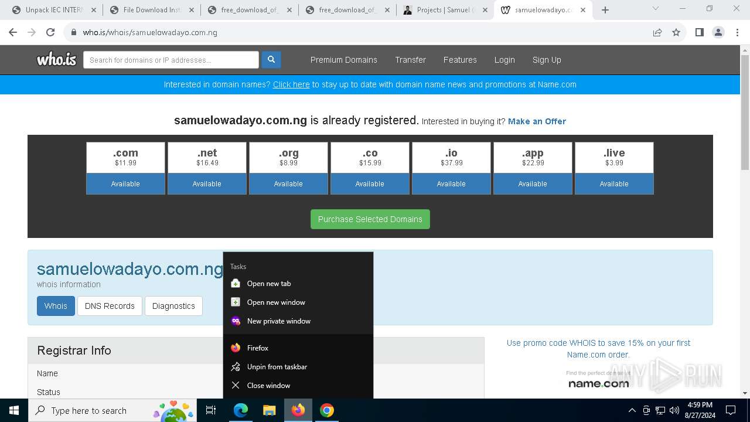Select the .net Available button
750x422 pixels.
pos(207,183)
